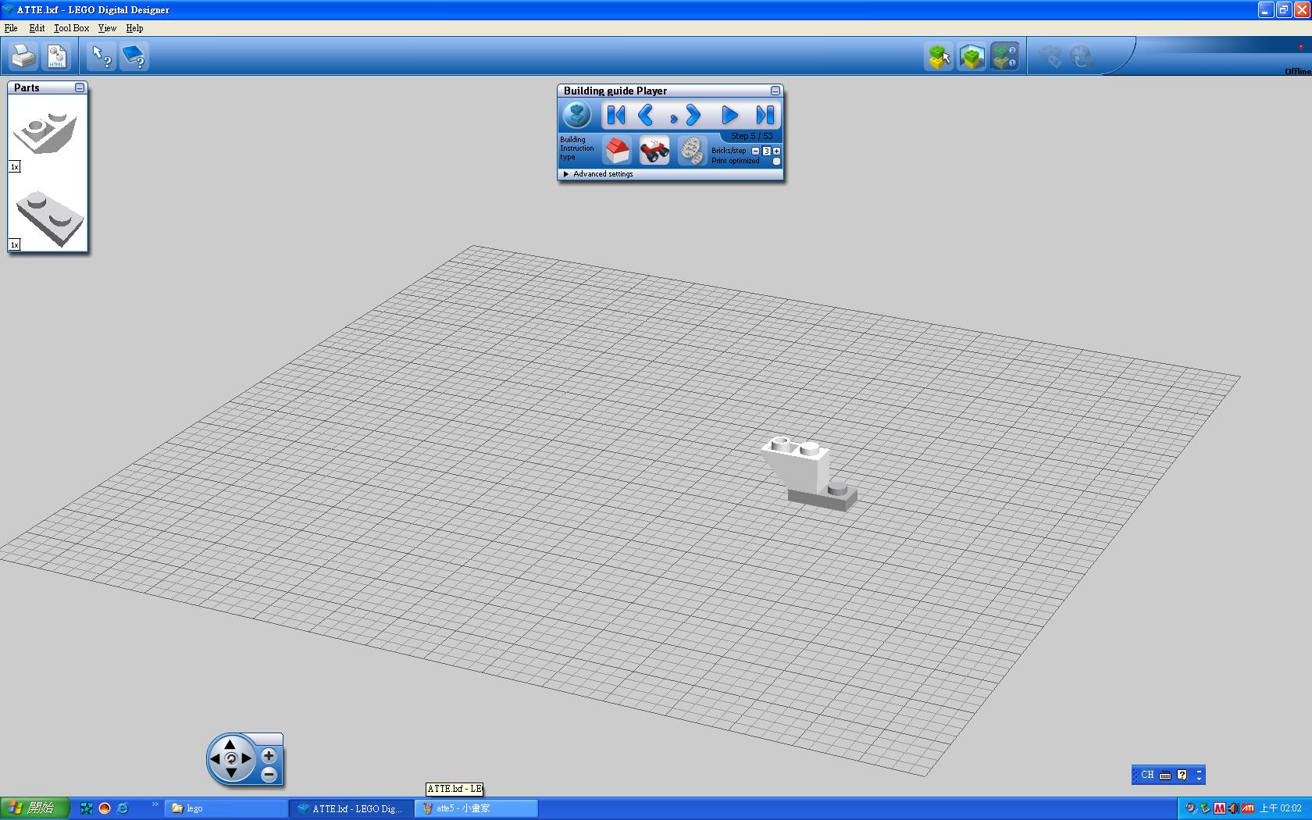Viewport: 1312px width, 820px height.
Task: Reset the camera view
Action: tap(230, 758)
